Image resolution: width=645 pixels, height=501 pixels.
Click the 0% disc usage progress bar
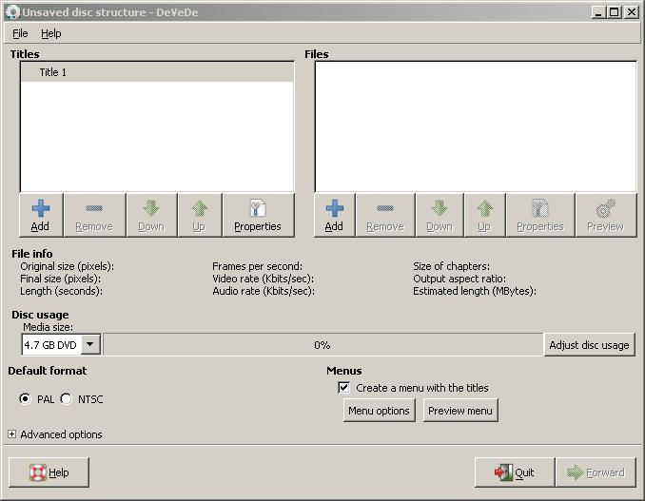(322, 345)
